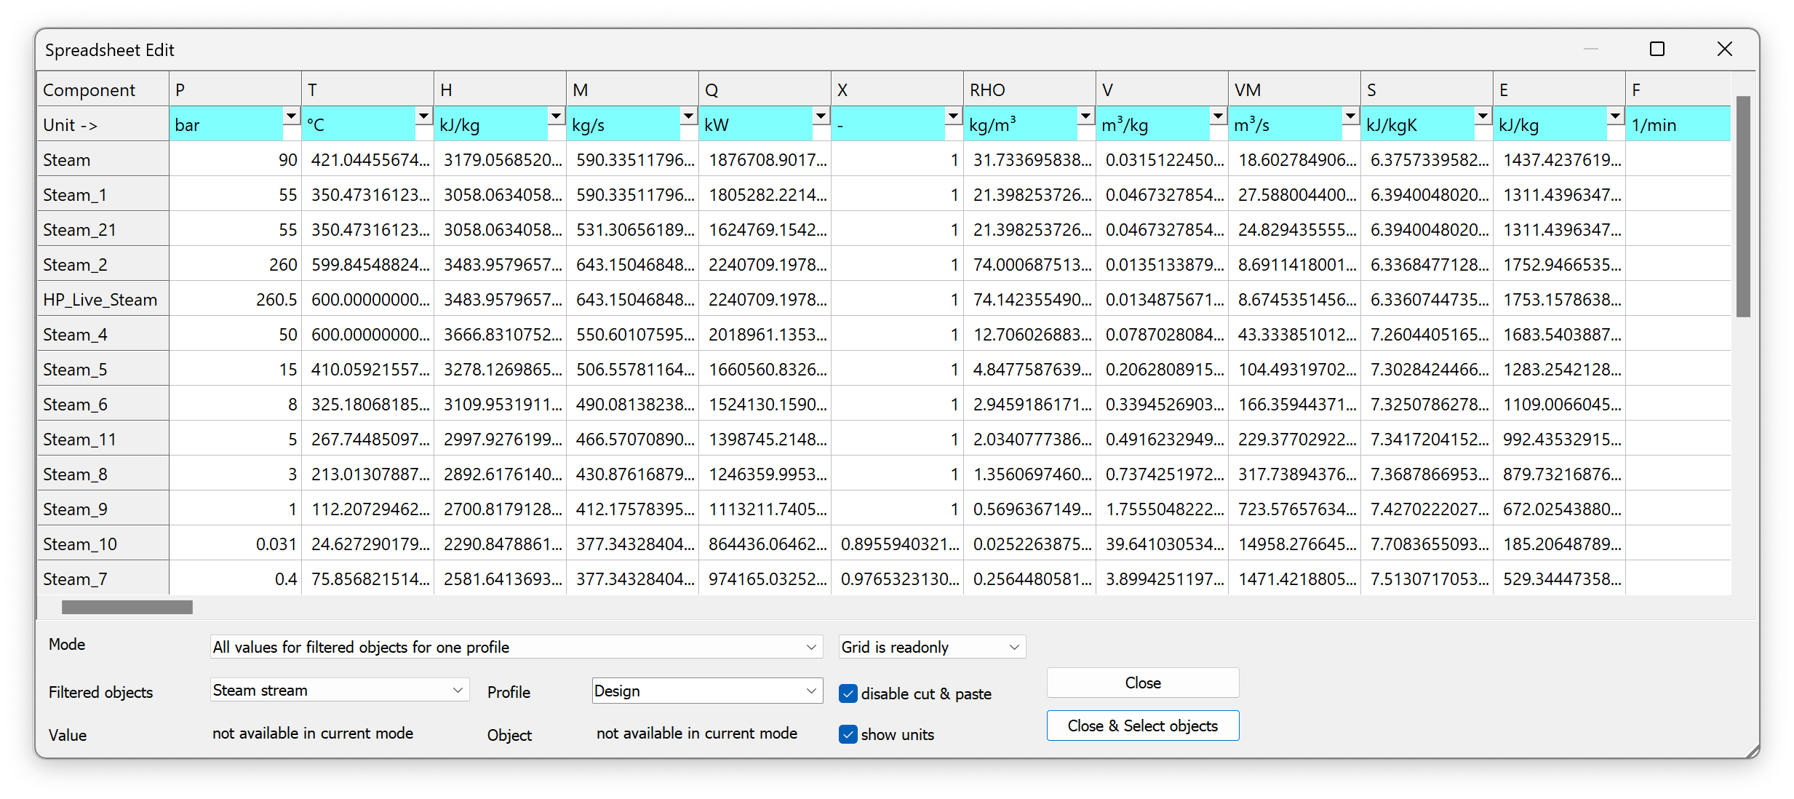Uncheck disable cut & paste checkbox

[848, 693]
